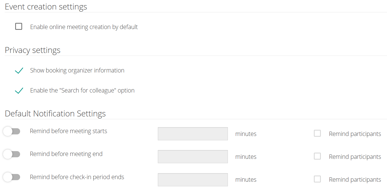Click the minutes field for meeting start reminder
Viewport: 387px width, 193px height.
pyautogui.click(x=193, y=134)
